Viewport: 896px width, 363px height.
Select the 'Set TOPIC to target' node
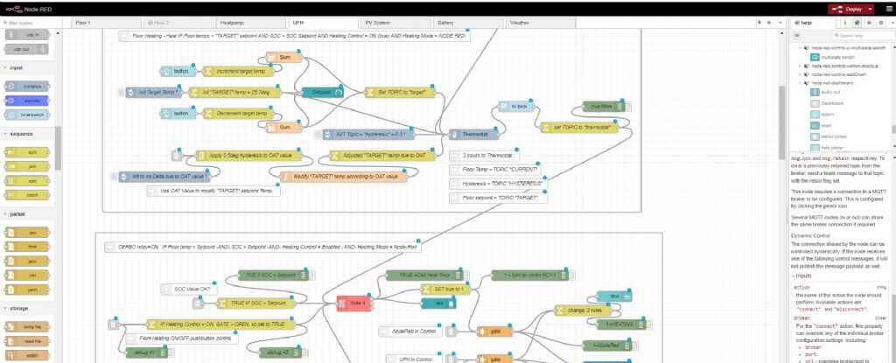click(400, 92)
